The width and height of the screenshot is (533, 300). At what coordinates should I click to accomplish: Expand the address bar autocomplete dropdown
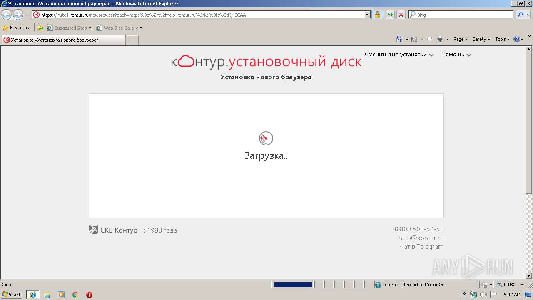pyautogui.click(x=367, y=15)
